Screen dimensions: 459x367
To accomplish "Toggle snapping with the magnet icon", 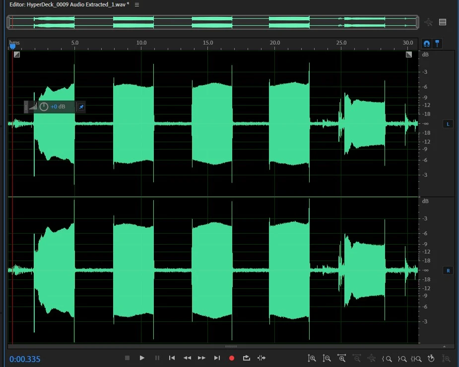I will [x=426, y=44].
